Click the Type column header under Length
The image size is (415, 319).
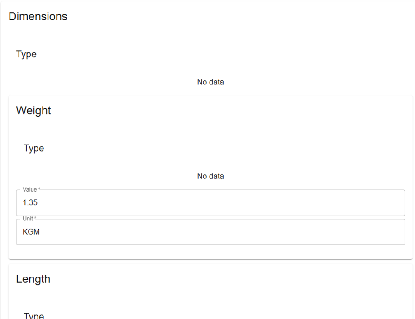pos(34,316)
